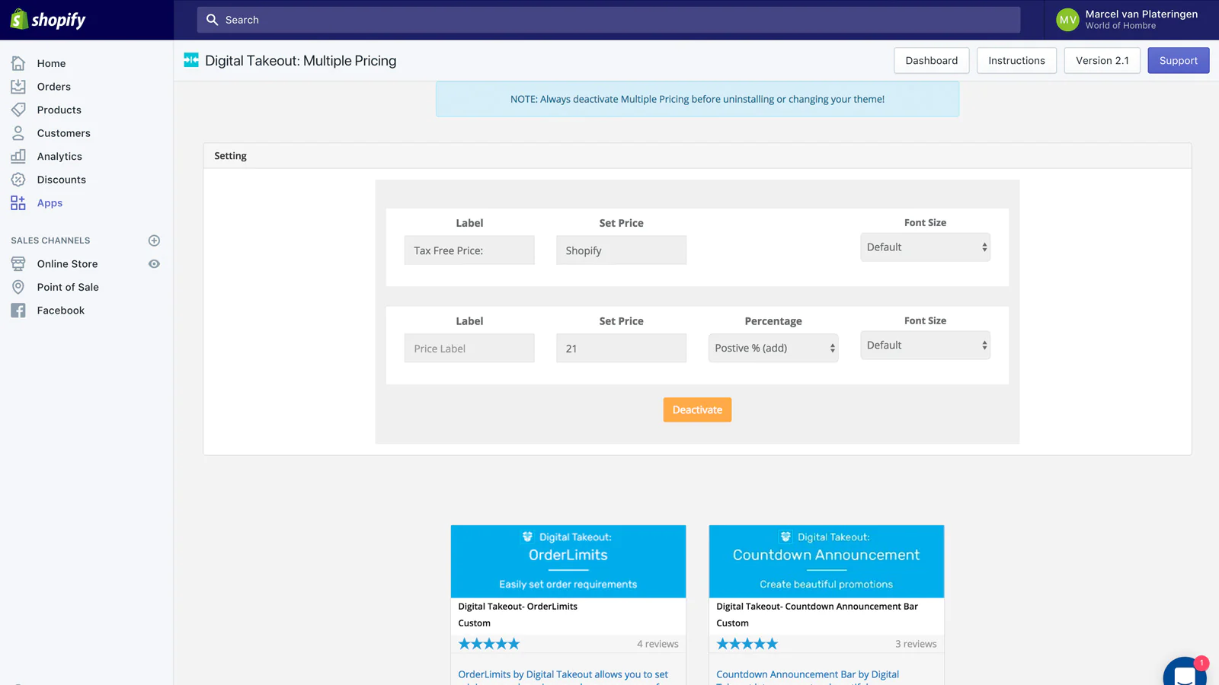
Task: Open Home via its house icon
Action: coord(18,63)
